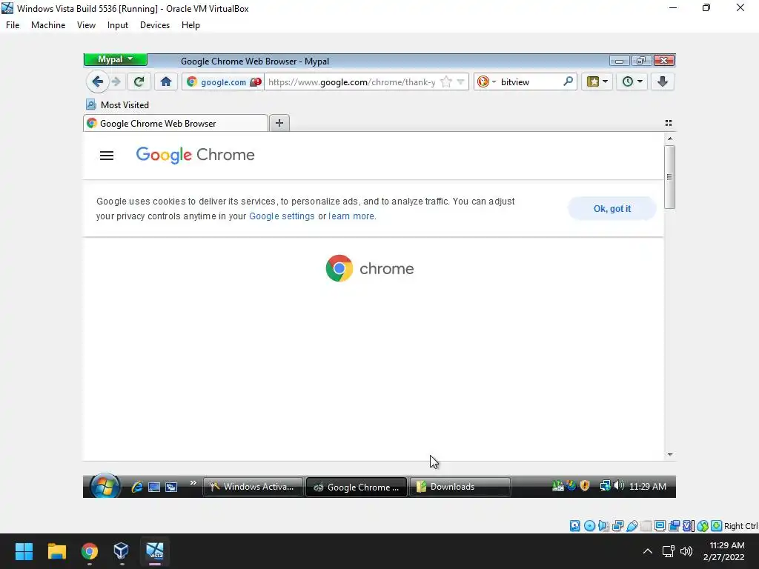Open the history clock dropdown

coord(632,81)
